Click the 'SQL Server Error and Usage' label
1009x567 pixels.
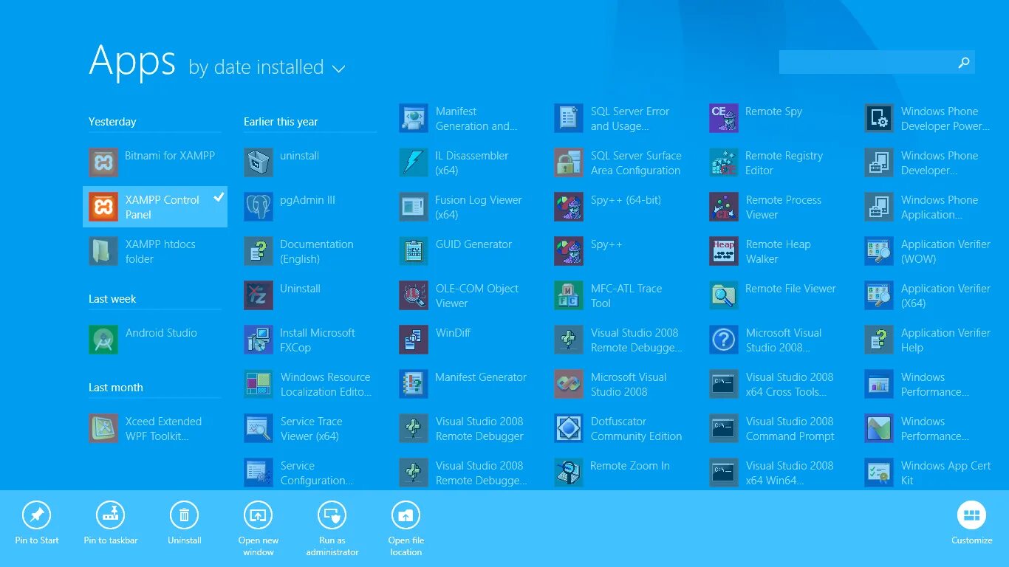(x=630, y=119)
